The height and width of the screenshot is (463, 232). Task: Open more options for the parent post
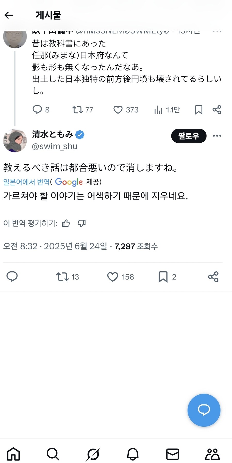click(217, 31)
